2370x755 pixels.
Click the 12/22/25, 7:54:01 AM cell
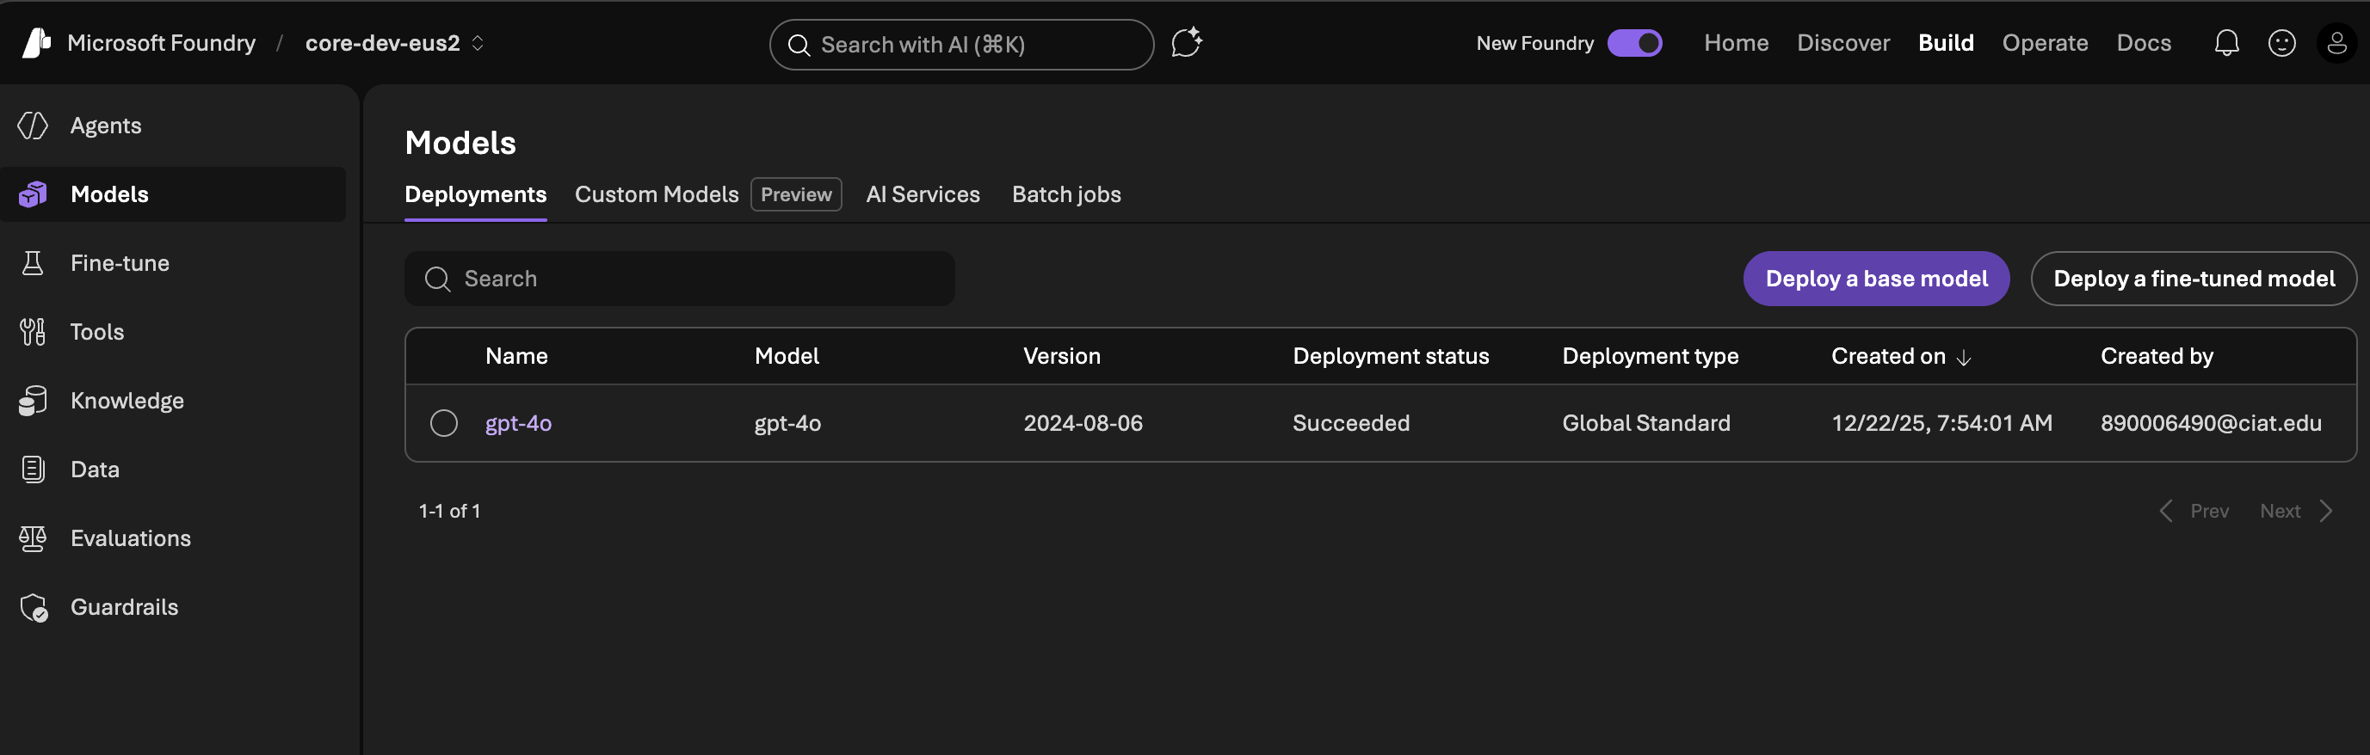click(x=1941, y=423)
